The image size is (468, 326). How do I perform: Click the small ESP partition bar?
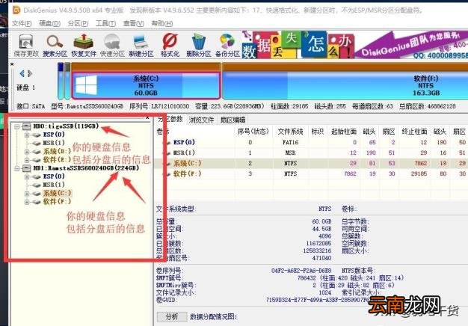(x=61, y=81)
